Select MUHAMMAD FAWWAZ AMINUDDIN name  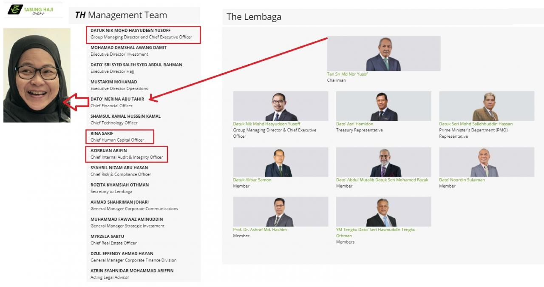127,219
